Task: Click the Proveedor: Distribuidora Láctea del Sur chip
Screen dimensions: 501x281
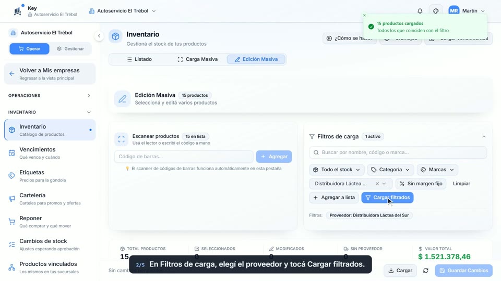Action: (x=369, y=215)
